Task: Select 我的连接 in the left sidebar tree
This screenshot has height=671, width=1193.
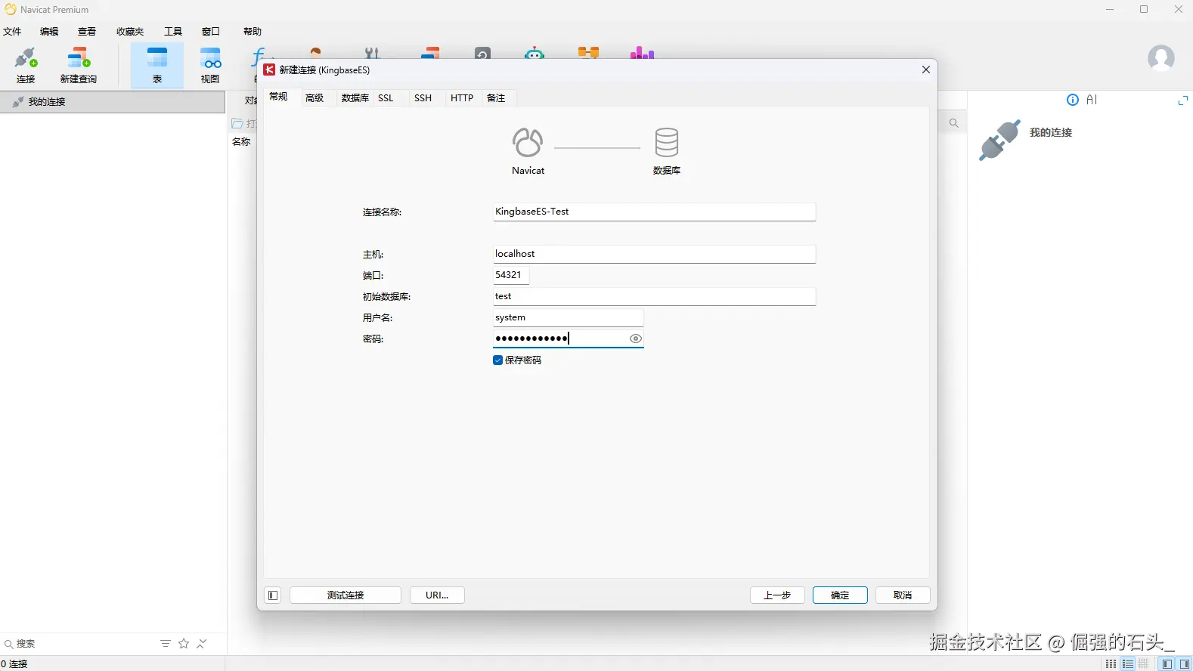Action: click(x=113, y=102)
